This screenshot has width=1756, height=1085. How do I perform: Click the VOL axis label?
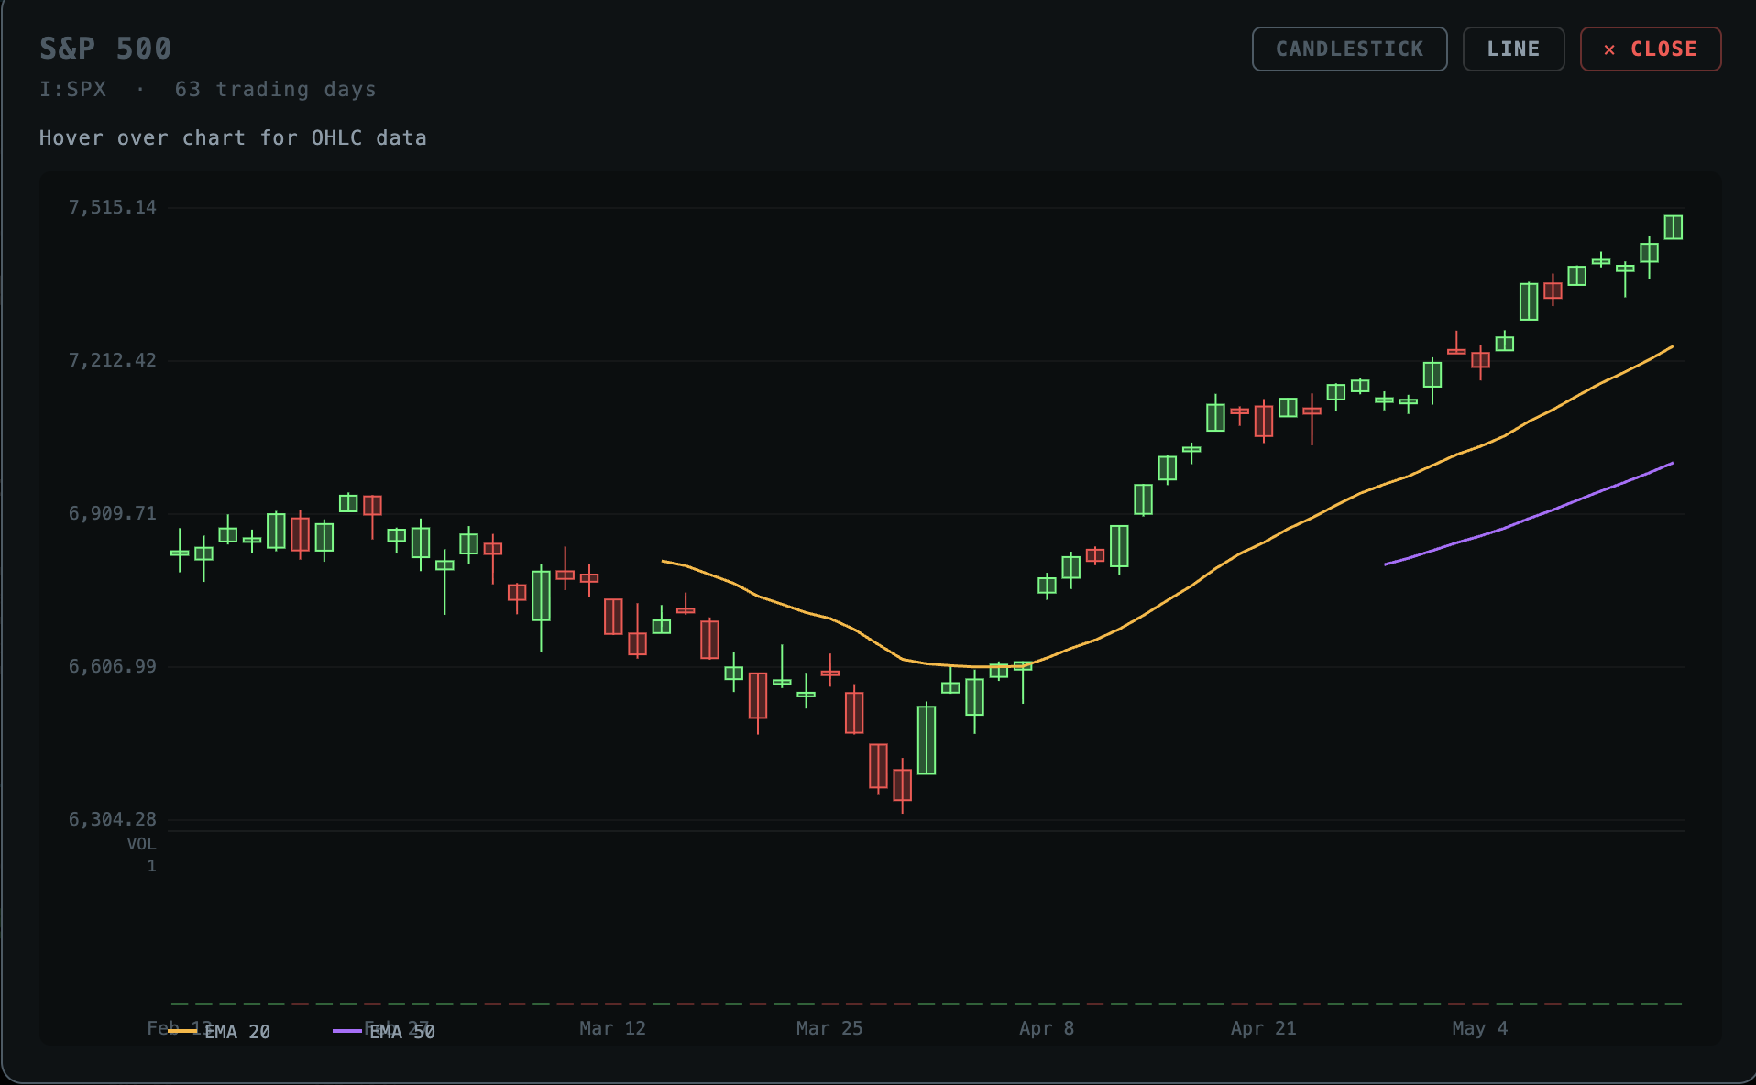141,844
